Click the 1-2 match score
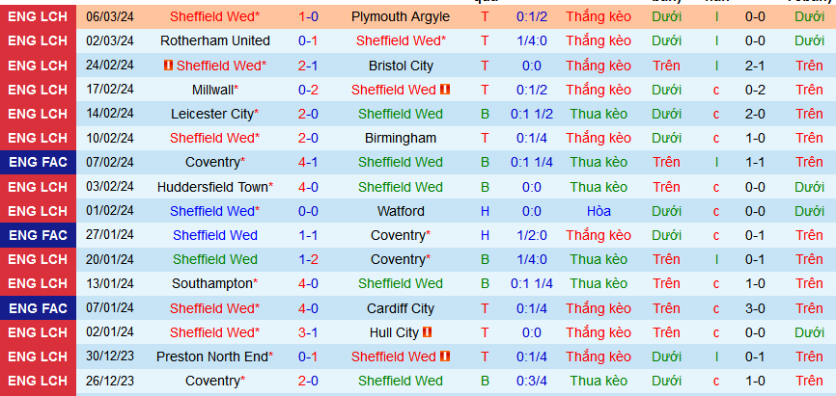Viewport: 836px width, 396px height. tap(308, 259)
